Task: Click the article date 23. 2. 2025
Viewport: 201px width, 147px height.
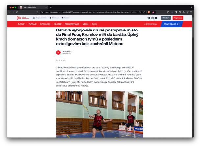Action: 61,60
